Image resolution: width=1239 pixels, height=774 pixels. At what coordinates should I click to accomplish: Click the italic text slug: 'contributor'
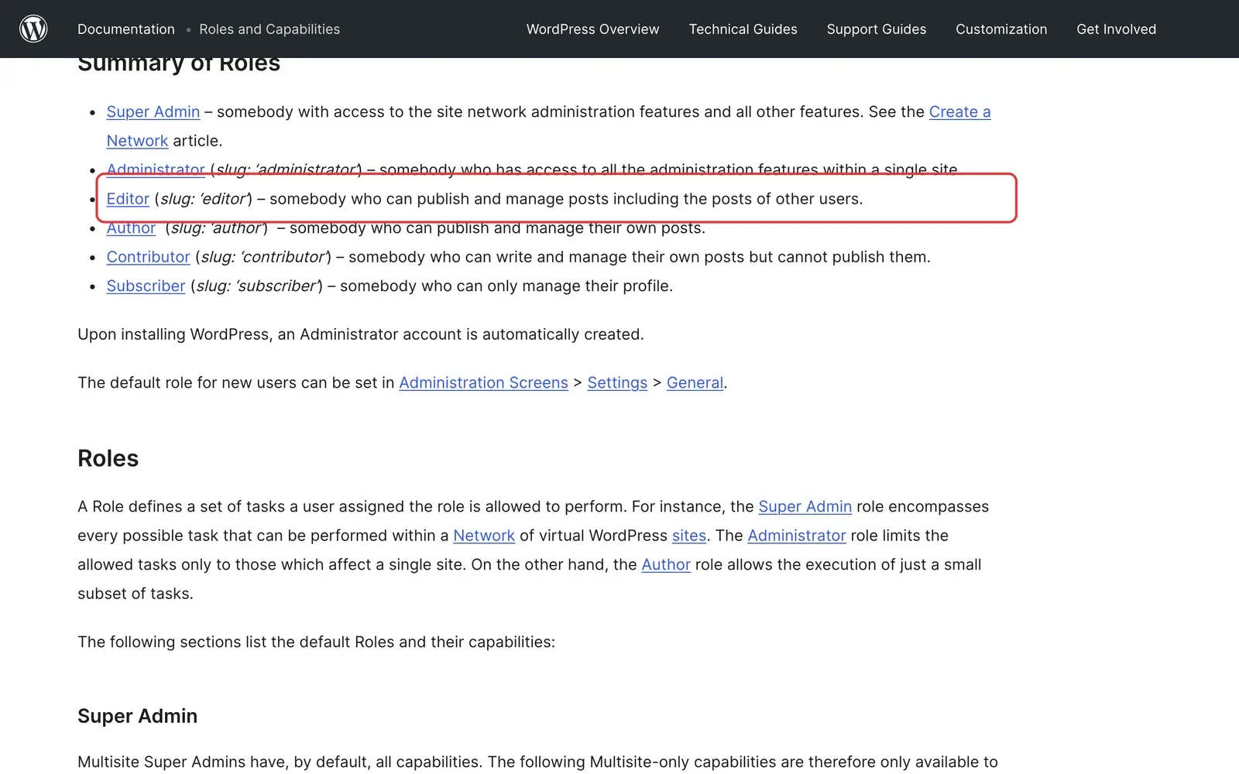(263, 257)
